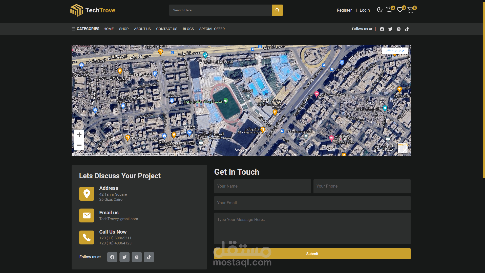
Task: Click the TechTrove logo
Action: coord(93,10)
